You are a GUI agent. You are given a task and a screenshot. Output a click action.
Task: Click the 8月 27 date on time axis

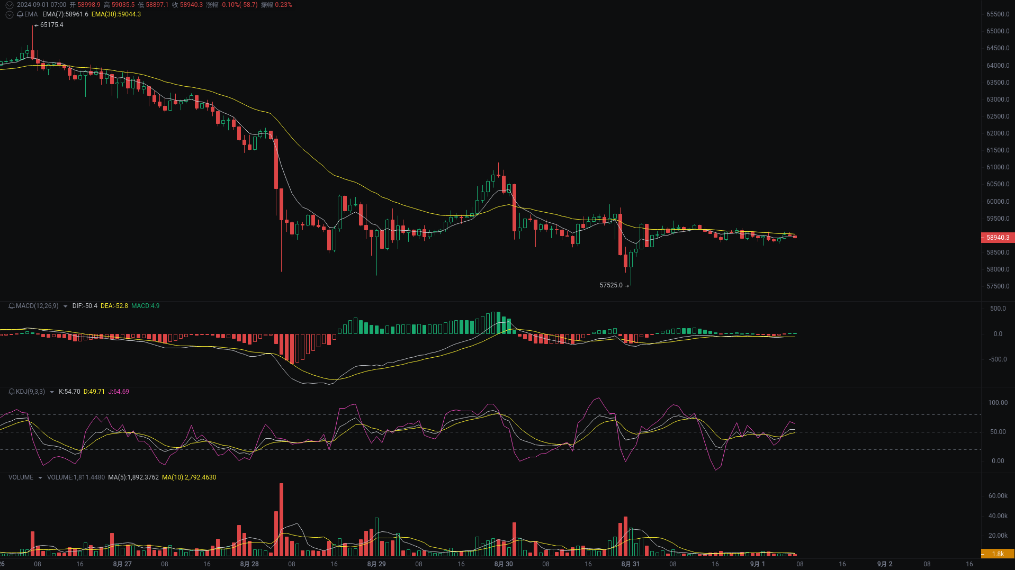point(122,564)
